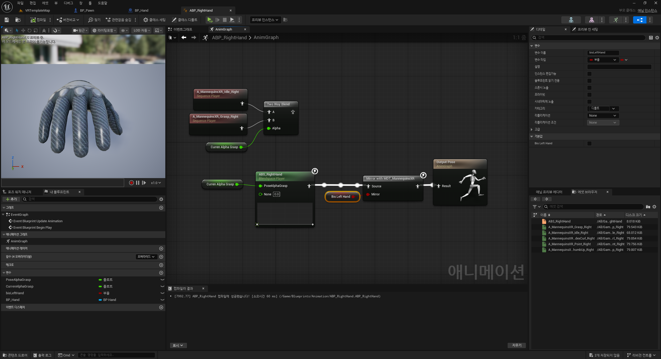Click the Find magnifier icon in toolbar

coord(90,20)
